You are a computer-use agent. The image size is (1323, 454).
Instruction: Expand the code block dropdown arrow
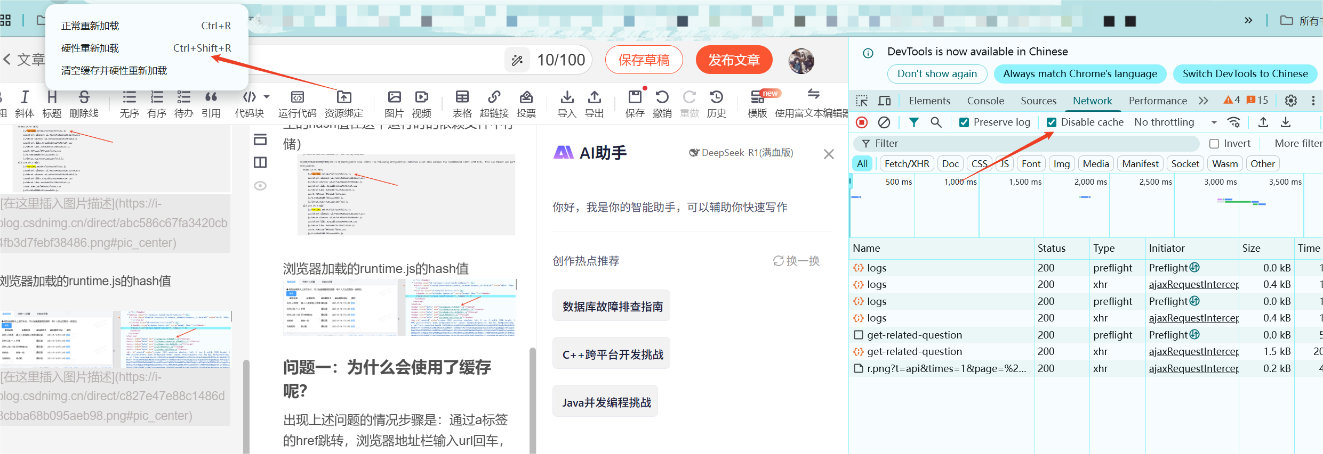pos(267,97)
